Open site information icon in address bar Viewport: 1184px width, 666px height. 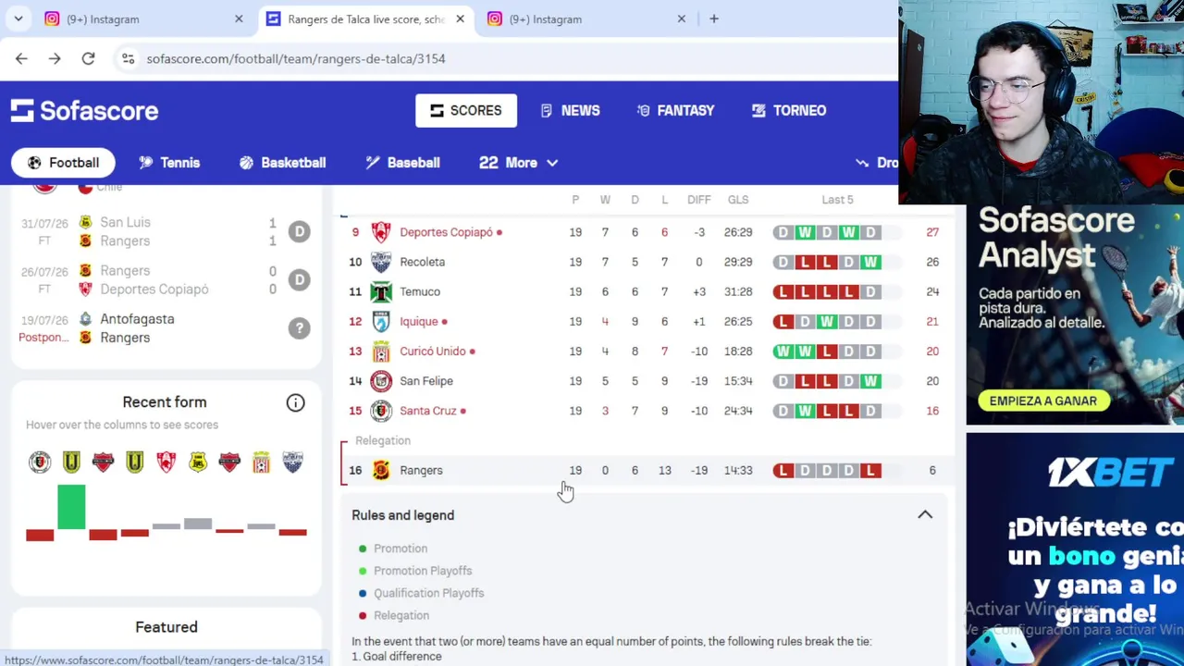click(128, 58)
